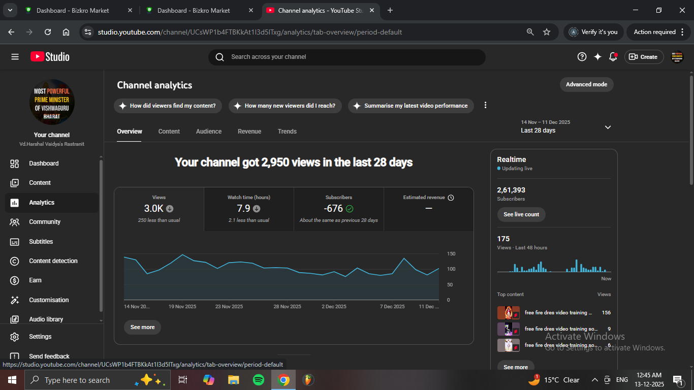
Task: Click the Estimated revenue clock icon
Action: [451, 198]
